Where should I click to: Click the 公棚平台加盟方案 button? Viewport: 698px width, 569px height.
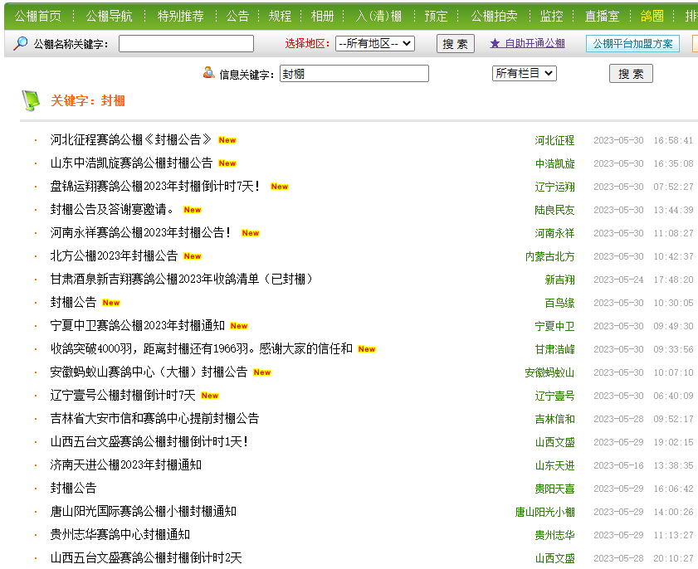(x=632, y=44)
